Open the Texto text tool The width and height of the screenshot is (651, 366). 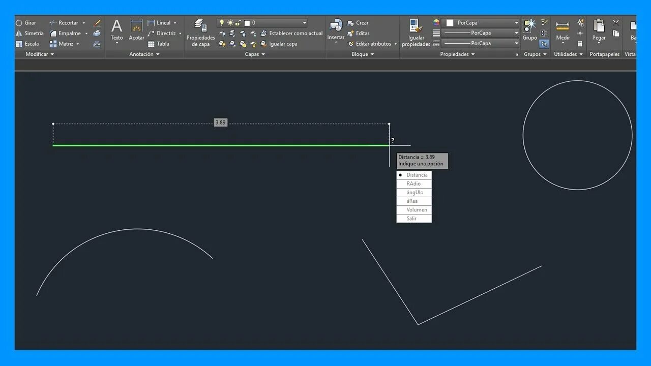click(117, 30)
